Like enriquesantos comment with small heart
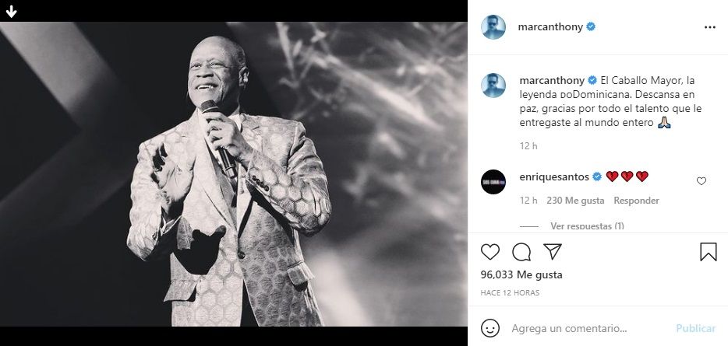This screenshot has height=346, width=728. (701, 181)
